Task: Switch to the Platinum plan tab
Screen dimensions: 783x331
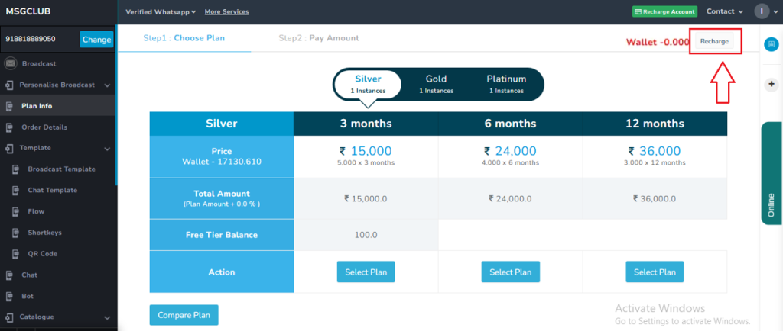Action: 506,84
